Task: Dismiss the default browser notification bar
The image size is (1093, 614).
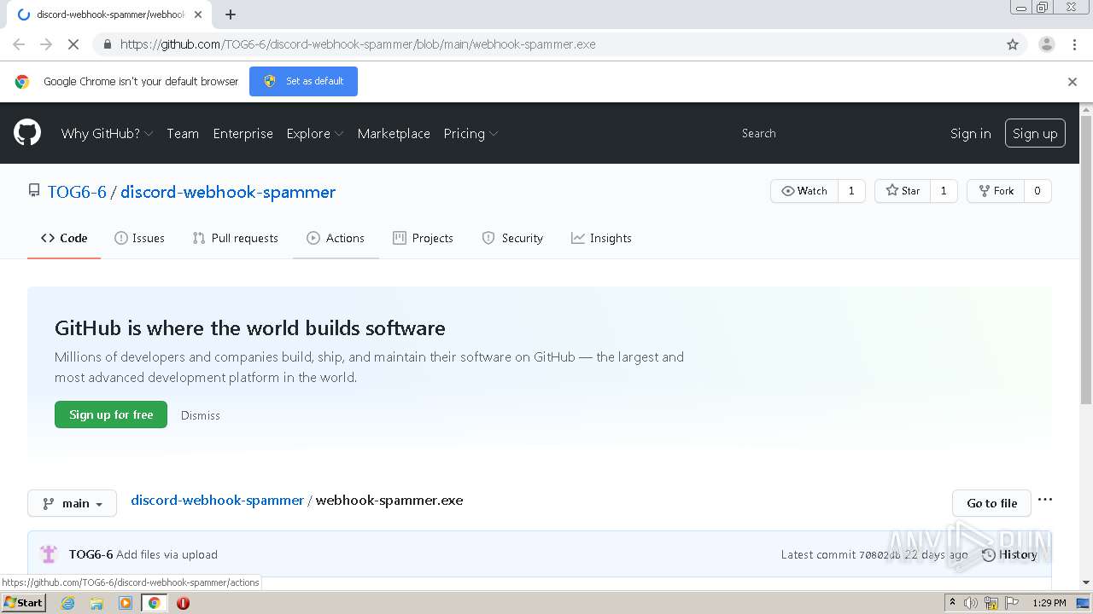Action: pos(1073,82)
